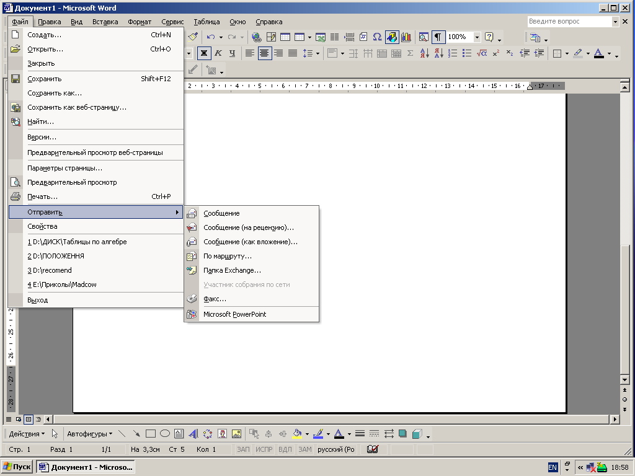635x476 pixels.
Task: Open recent file E:\Приколы\Madcow
Action: pos(96,284)
